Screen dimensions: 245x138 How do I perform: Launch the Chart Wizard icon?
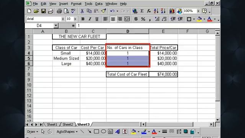(x=172, y=11)
